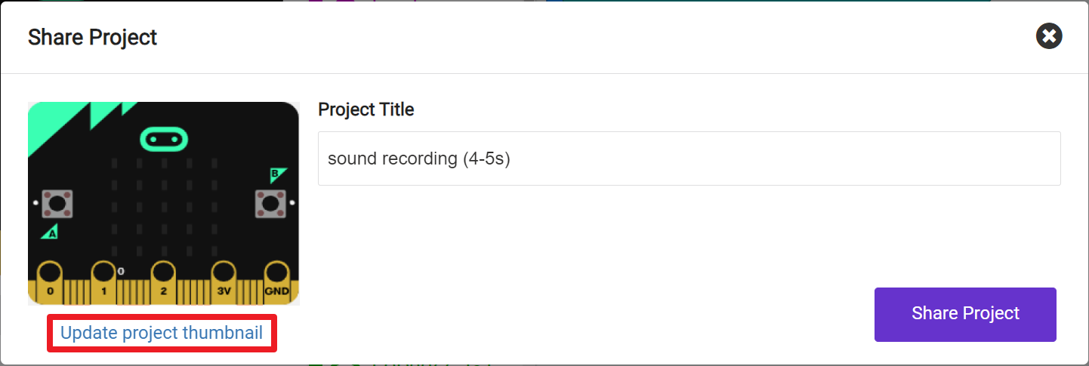Viewport: 1089px width, 366px height.
Task: Open the Update project thumbnail link
Action: pos(162,333)
